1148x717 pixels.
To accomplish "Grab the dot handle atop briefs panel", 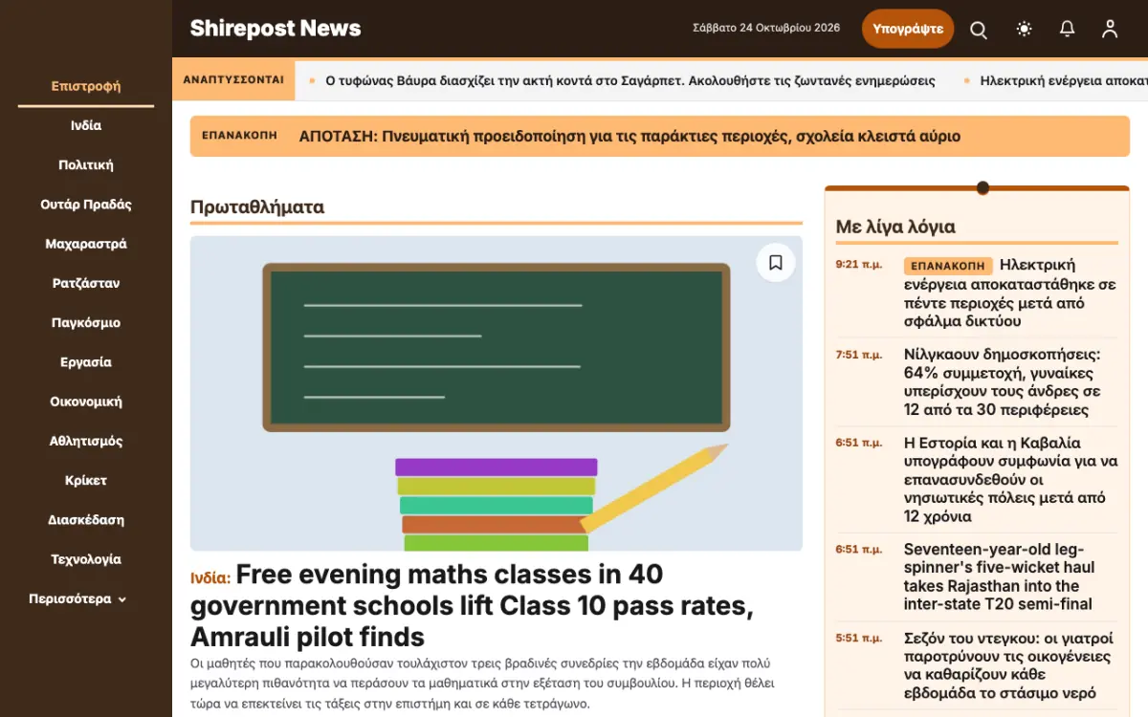I will point(982,188).
